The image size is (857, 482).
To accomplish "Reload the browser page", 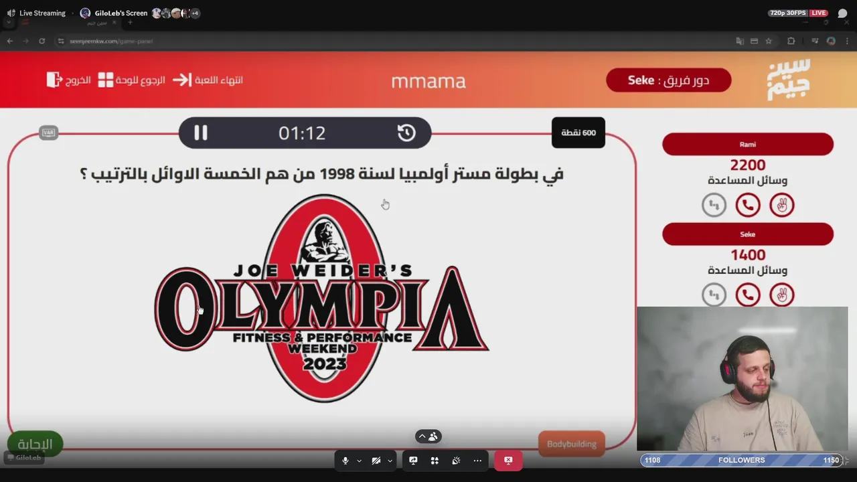I will tap(42, 41).
